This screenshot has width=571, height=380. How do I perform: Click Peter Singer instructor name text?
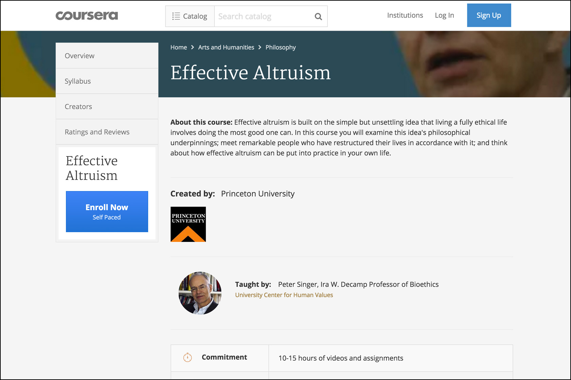point(297,284)
